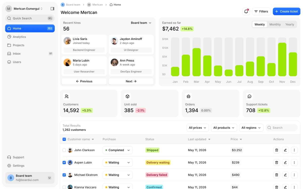Delete the Michael Ekstrom row
Image resolution: width=303 pixels, height=189 pixels.
click(x=276, y=175)
